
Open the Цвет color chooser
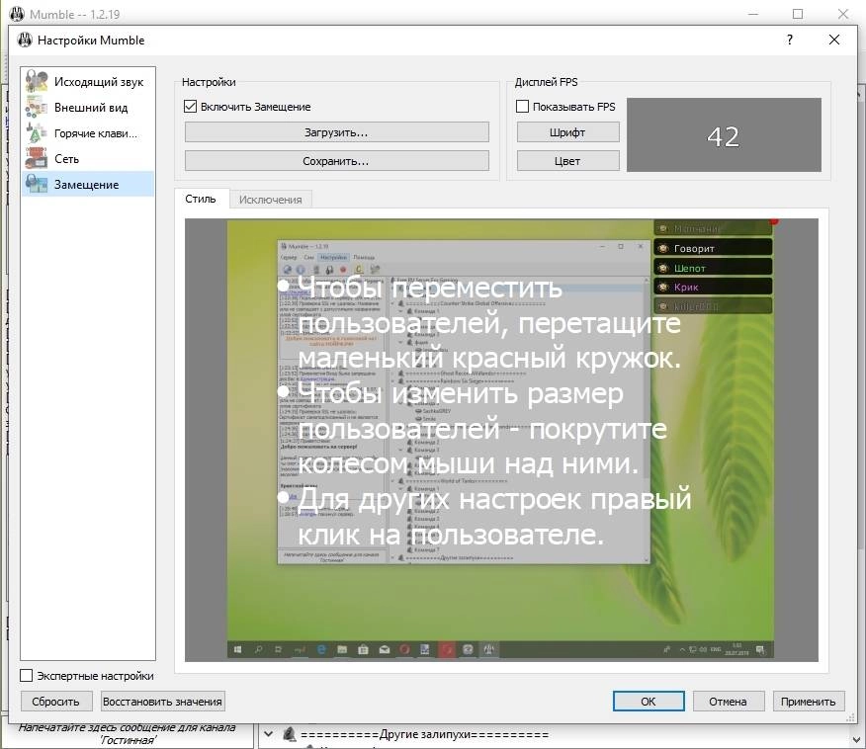(x=567, y=161)
